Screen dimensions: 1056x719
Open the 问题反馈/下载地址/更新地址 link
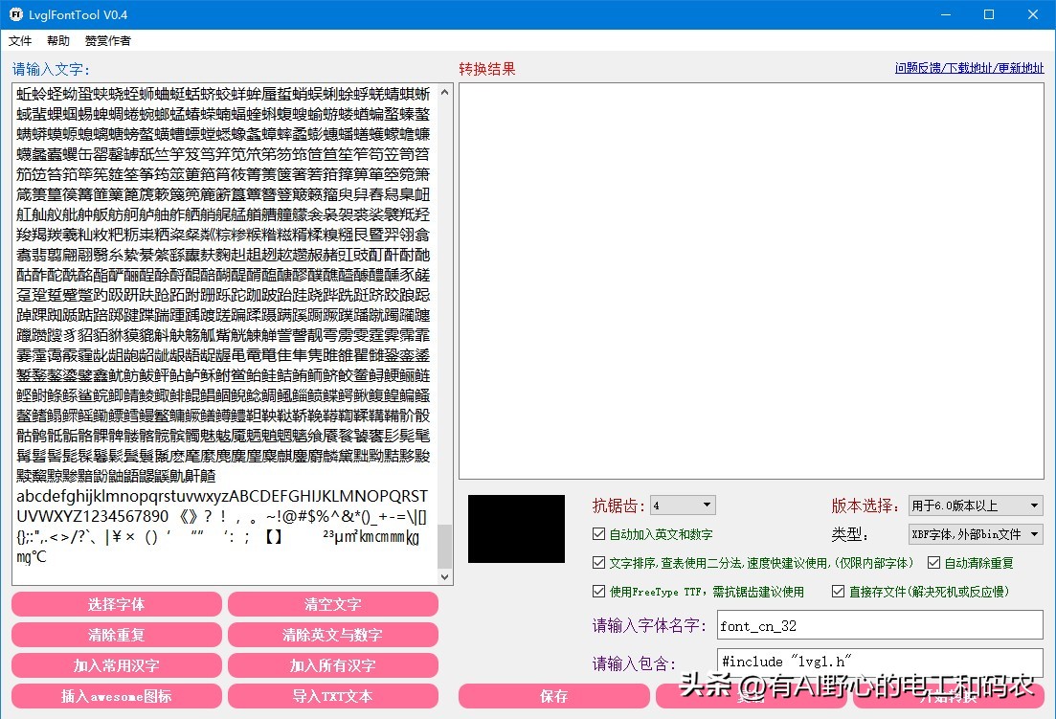971,68
